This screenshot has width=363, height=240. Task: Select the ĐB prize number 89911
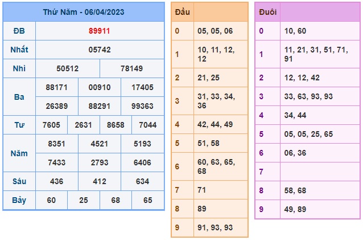coord(100,31)
